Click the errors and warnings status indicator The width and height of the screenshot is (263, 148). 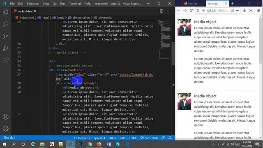tap(9, 138)
